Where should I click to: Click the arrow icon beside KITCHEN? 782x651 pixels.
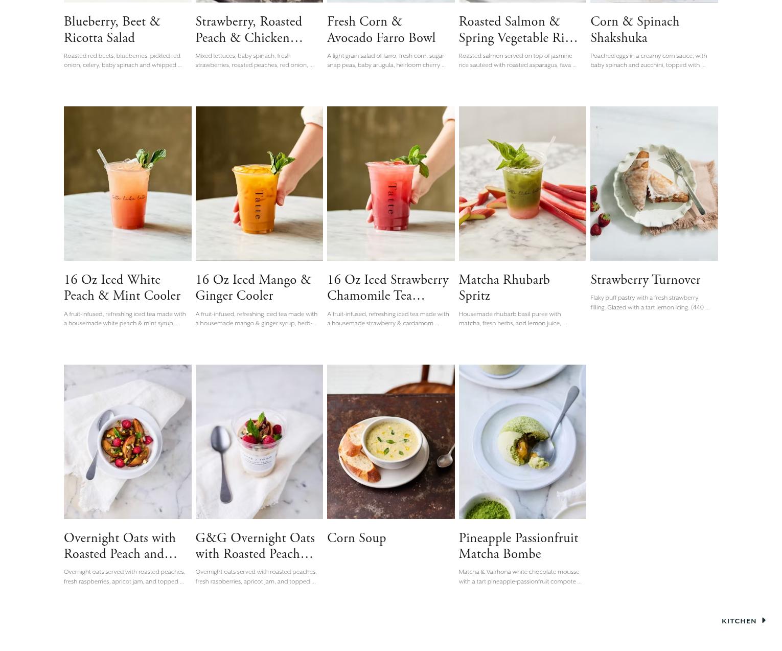click(x=764, y=620)
